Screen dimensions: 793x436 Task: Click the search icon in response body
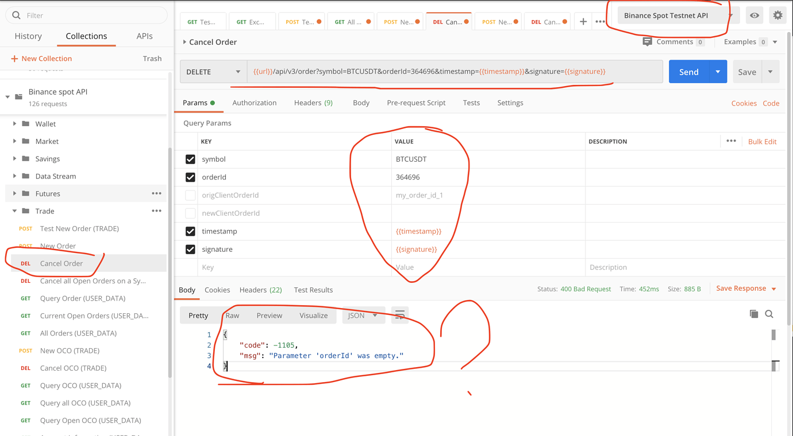[x=769, y=314]
